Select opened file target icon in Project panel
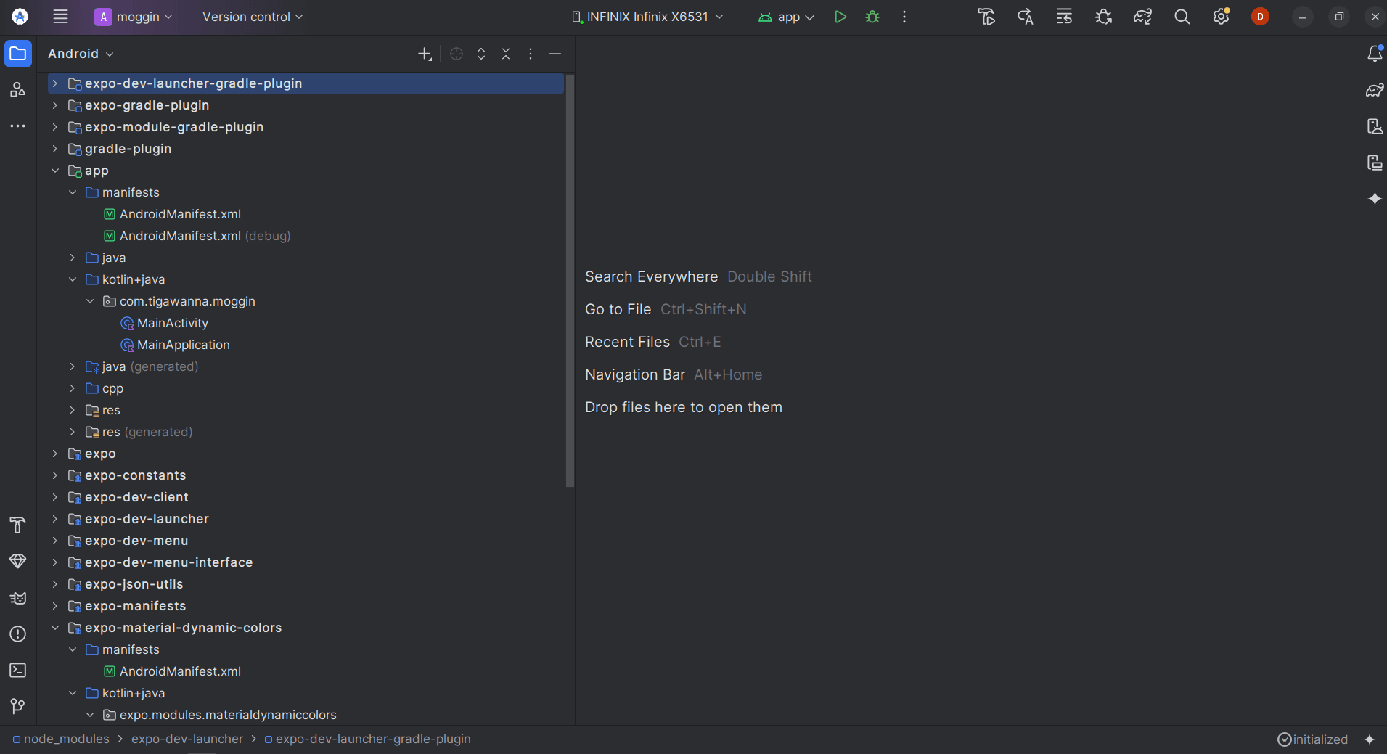The image size is (1387, 754). coord(457,54)
